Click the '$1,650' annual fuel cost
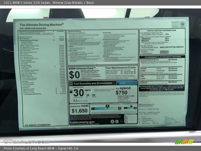Image resolution: width=201 pixels, height=151 pixels. point(79,111)
